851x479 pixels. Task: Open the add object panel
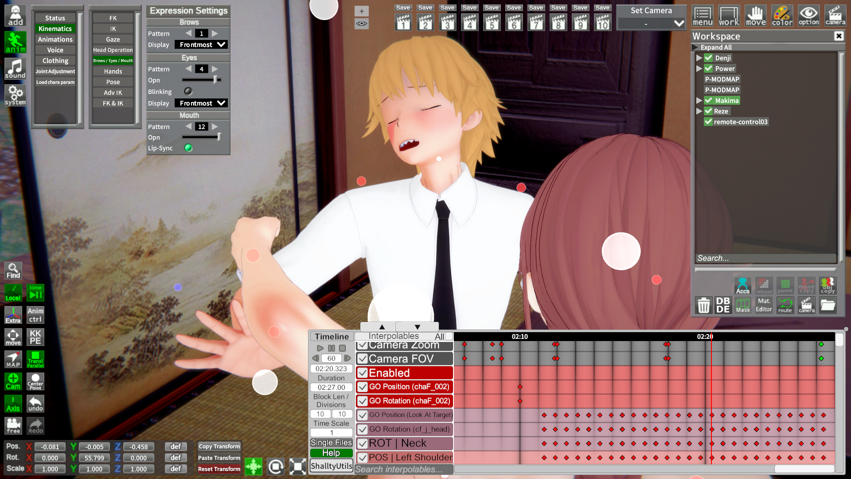tap(16, 16)
